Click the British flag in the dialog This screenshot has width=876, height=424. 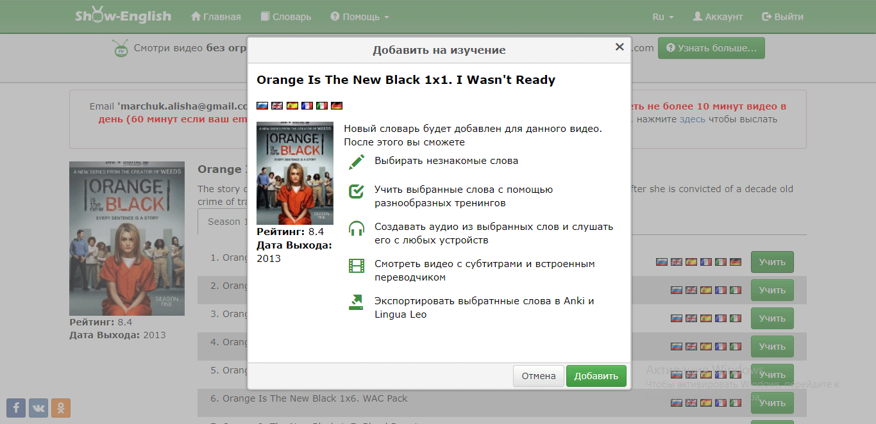coord(277,106)
